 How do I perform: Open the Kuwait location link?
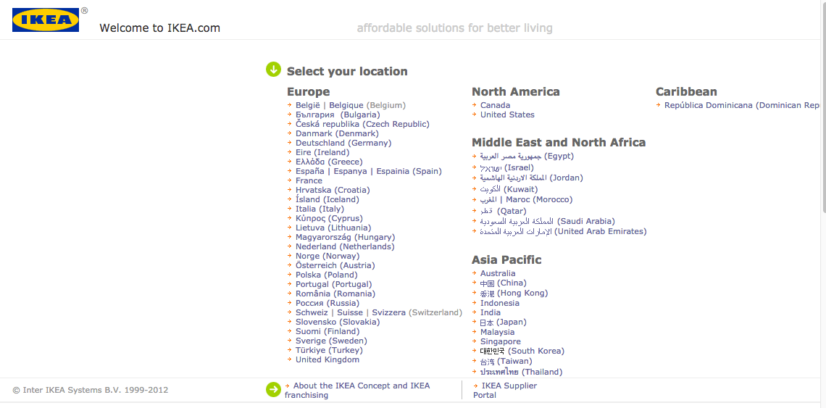[x=509, y=189]
